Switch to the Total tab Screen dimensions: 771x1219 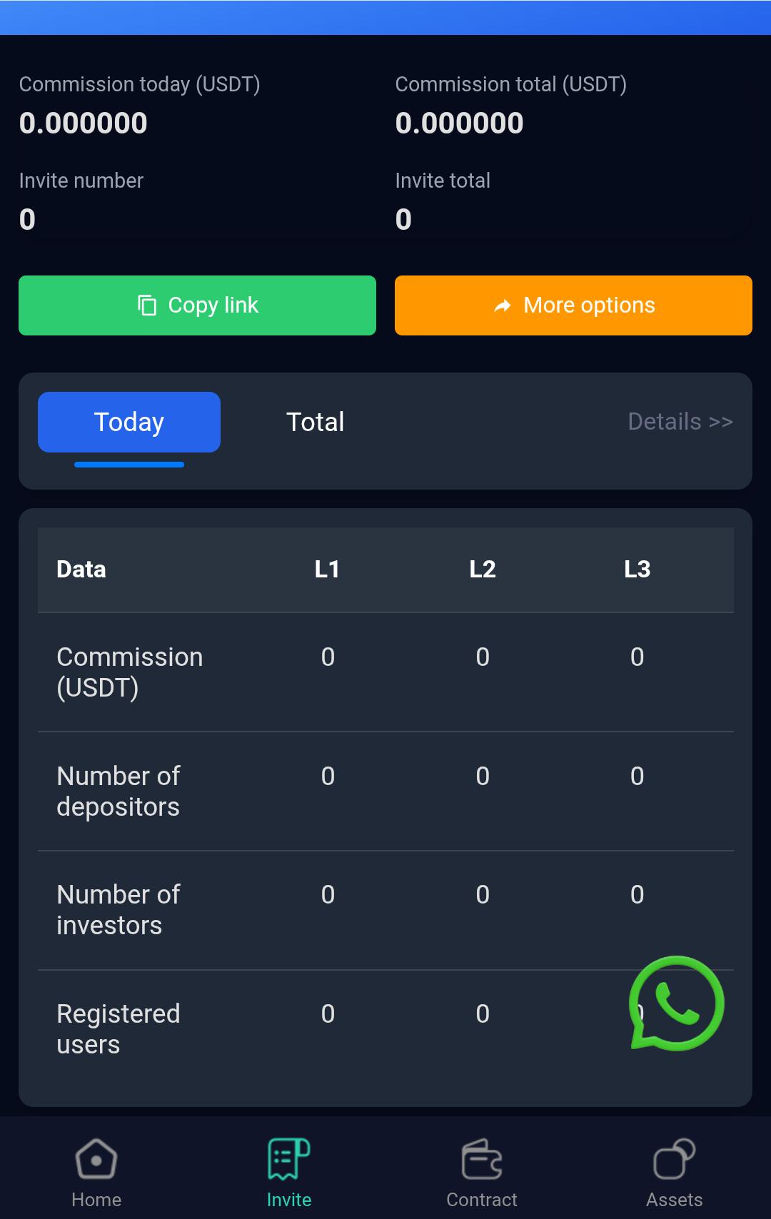click(315, 421)
